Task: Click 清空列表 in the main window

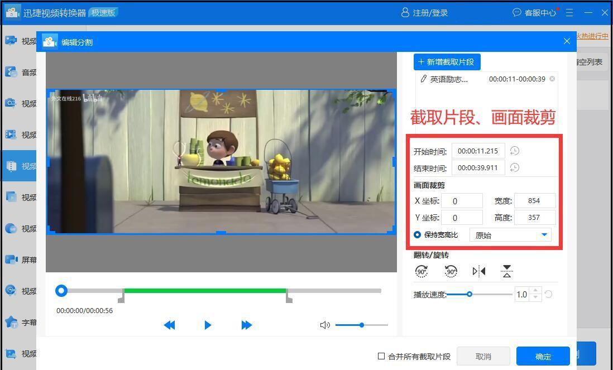Action: click(590, 62)
